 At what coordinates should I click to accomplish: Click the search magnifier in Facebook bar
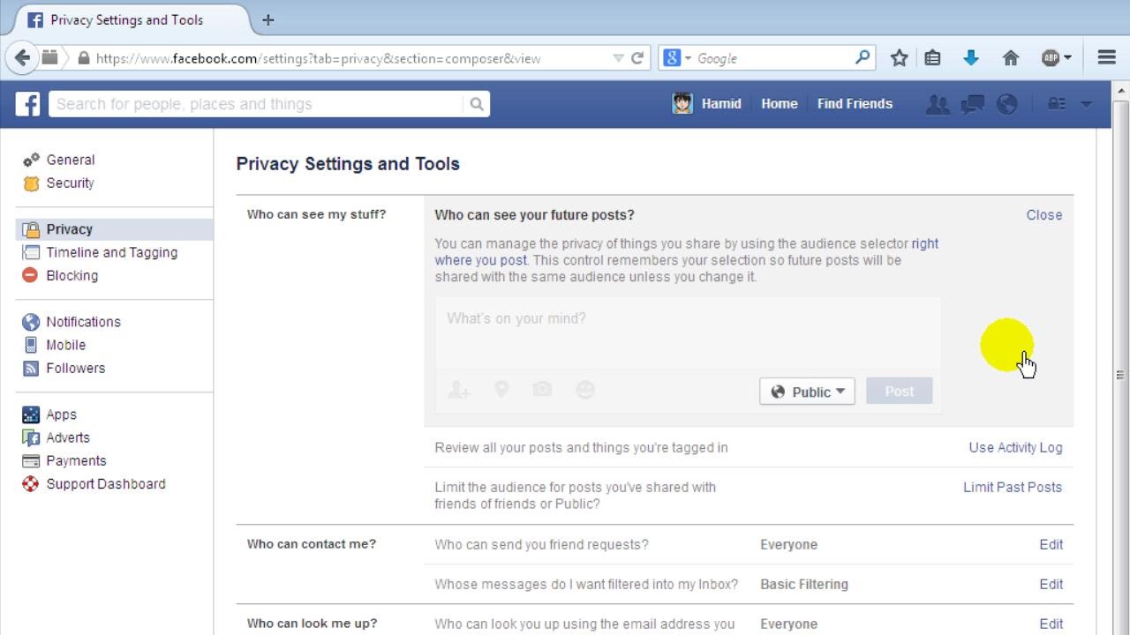477,104
